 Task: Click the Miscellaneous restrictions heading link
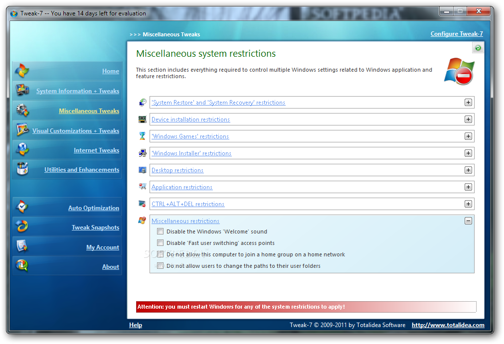point(185,221)
